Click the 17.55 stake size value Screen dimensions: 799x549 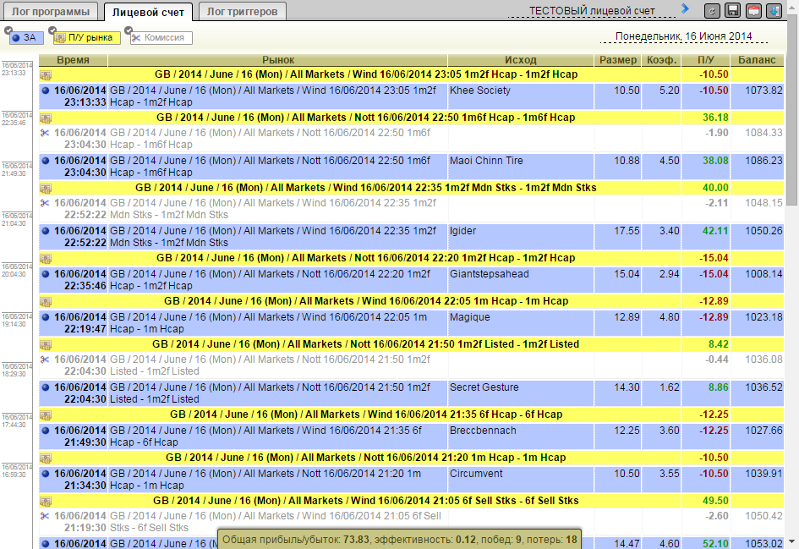pos(627,231)
